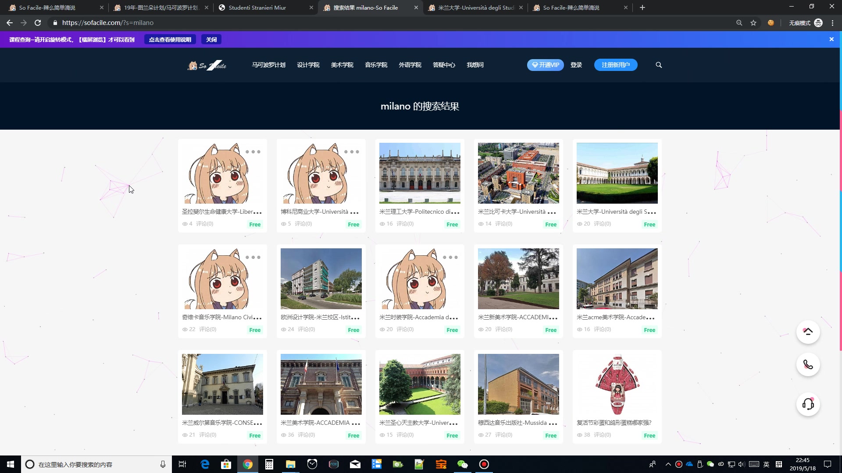The height and width of the screenshot is (473, 842).
Task: Open the 博科尼商业大学-Università title link
Action: coord(320,212)
